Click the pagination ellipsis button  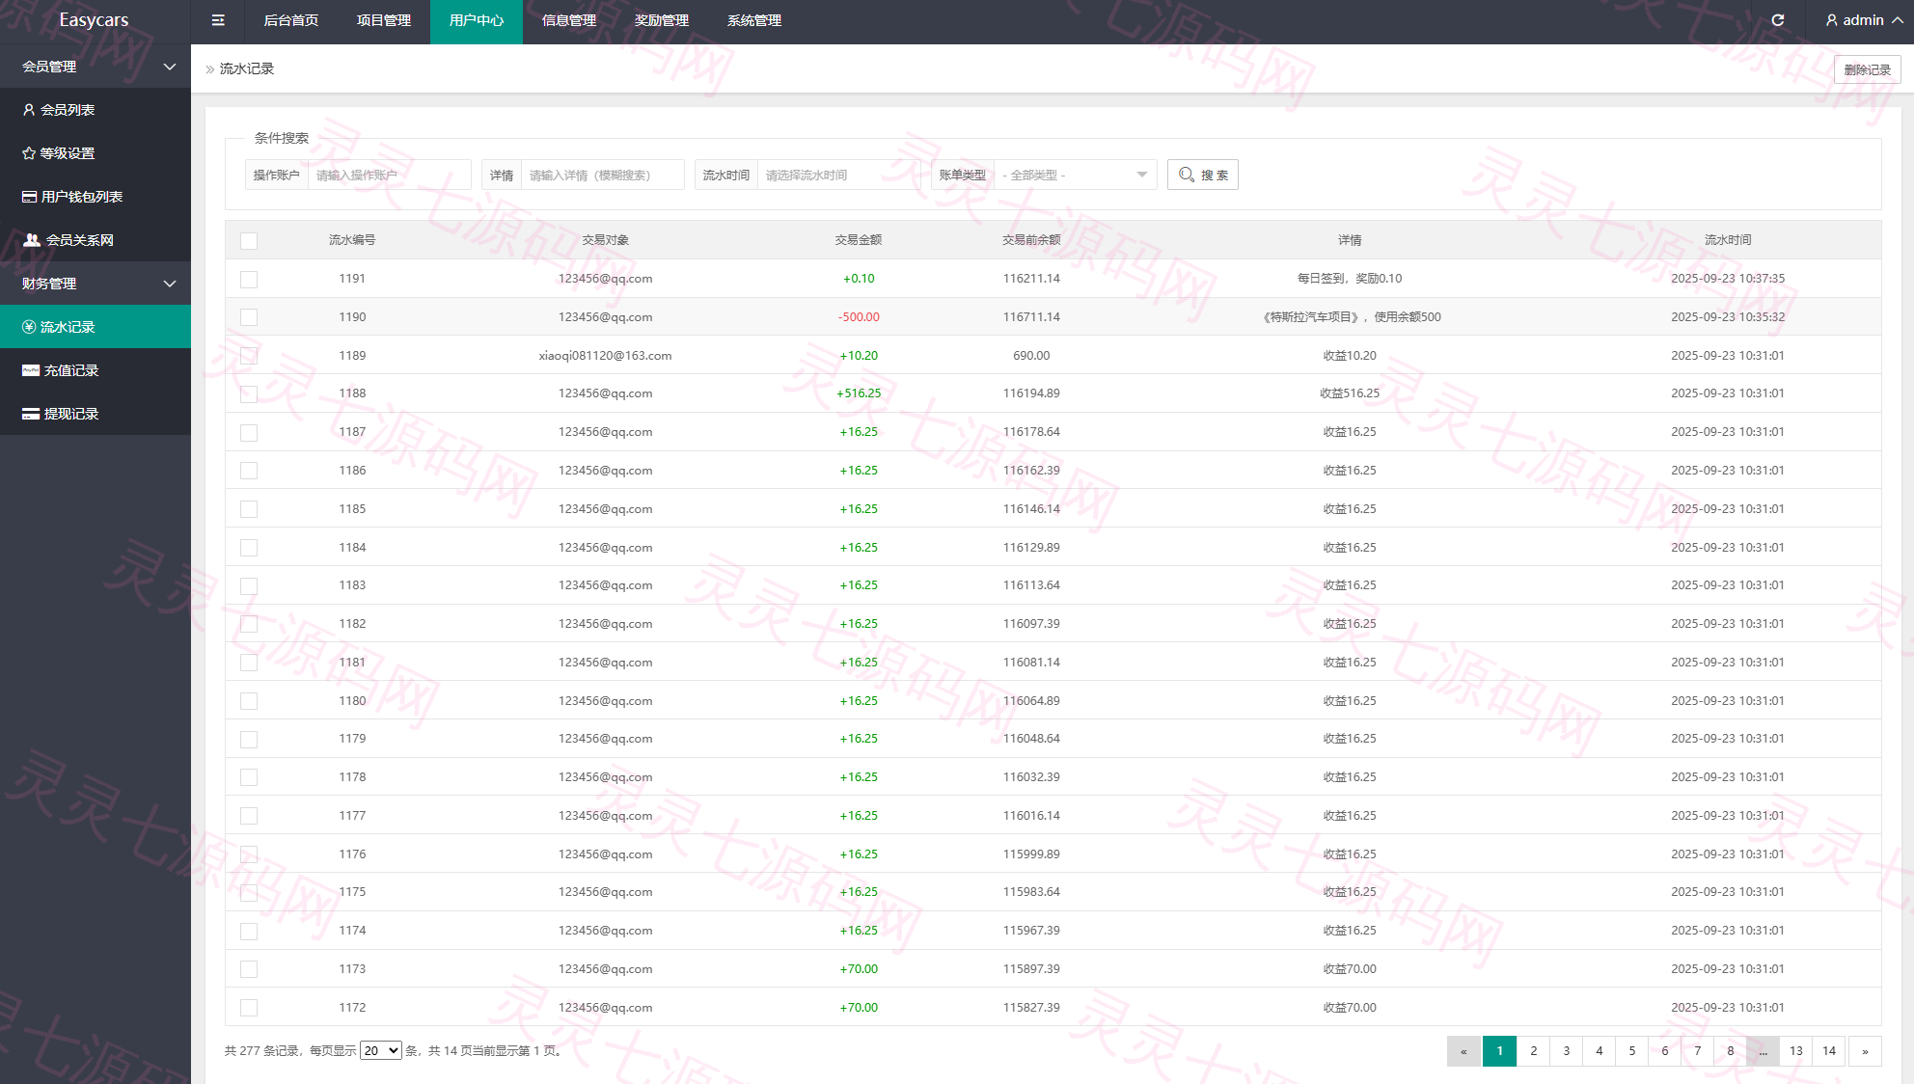(1763, 1051)
